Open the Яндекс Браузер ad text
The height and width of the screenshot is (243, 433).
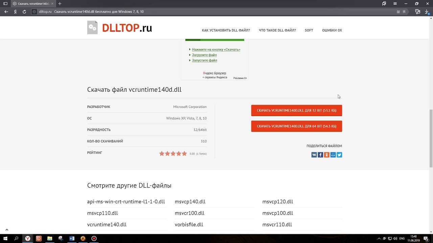tap(214, 73)
